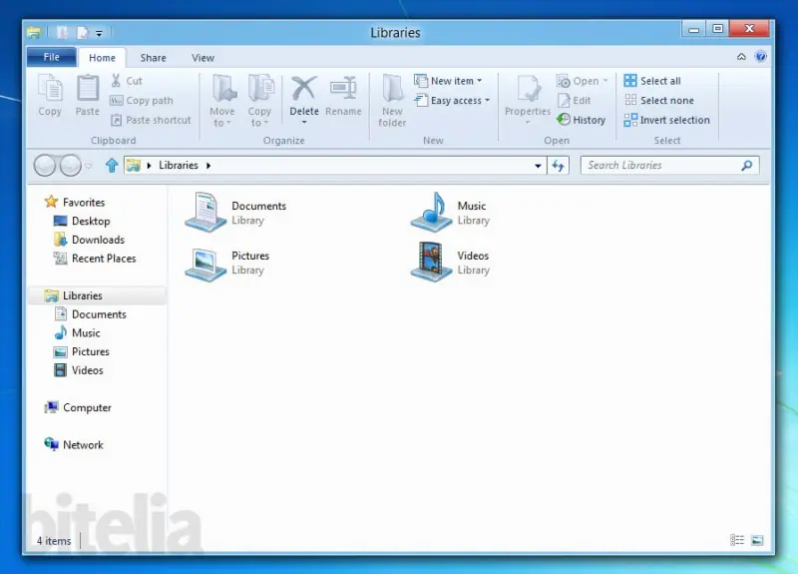Screen dimensions: 798x574
Task: Open History from the ribbon
Action: point(582,120)
